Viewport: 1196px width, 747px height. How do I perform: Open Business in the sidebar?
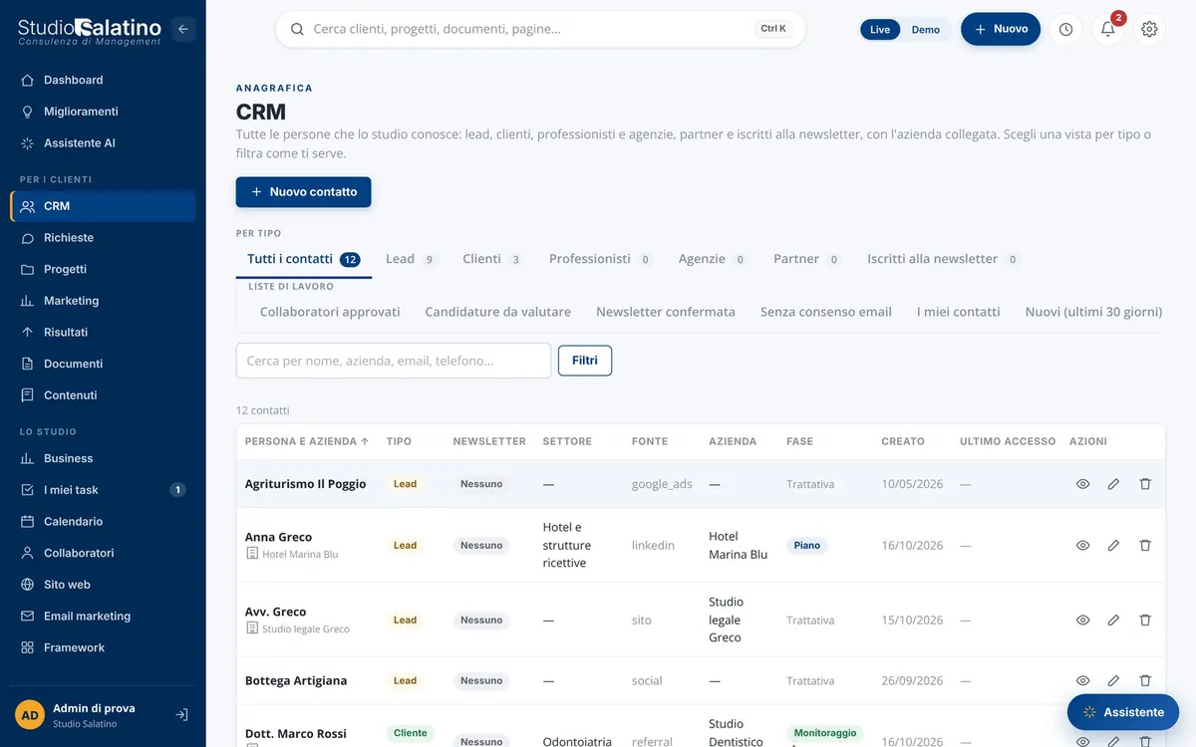tap(103, 458)
